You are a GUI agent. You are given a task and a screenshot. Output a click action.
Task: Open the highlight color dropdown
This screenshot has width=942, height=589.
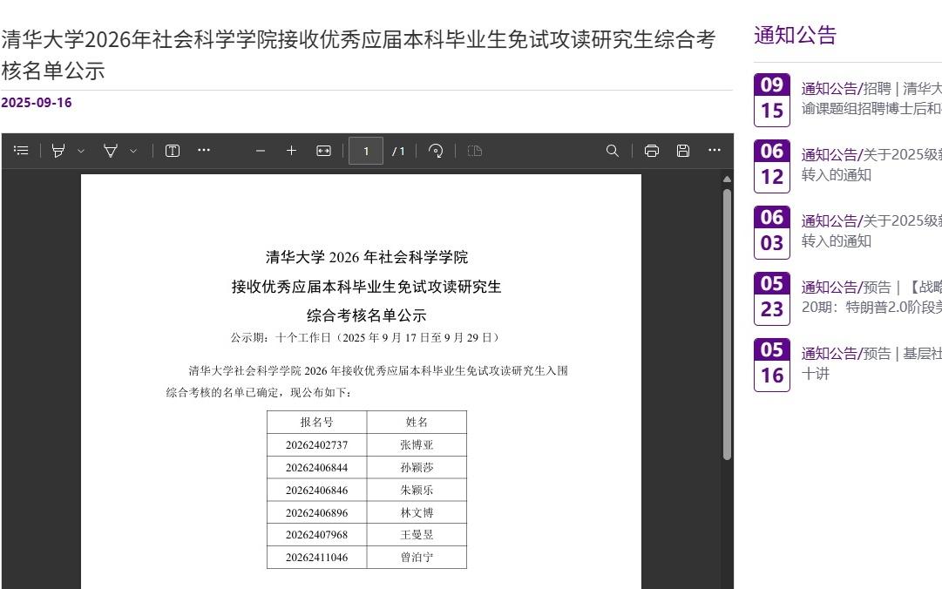(81, 150)
